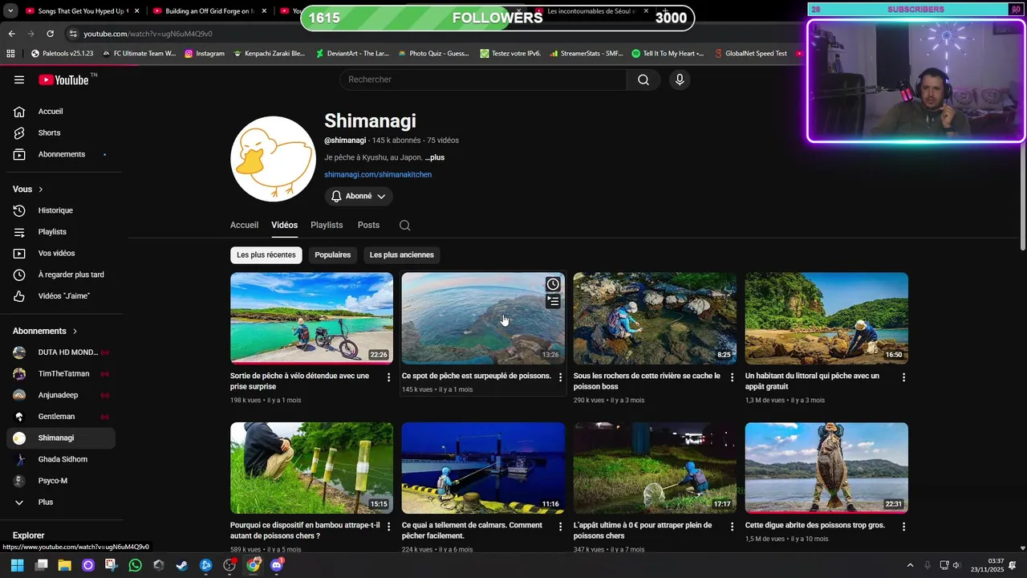
Task: Open the Instagram bookmark
Action: (204, 54)
